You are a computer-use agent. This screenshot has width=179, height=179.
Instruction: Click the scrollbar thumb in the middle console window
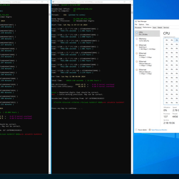(132, 13)
